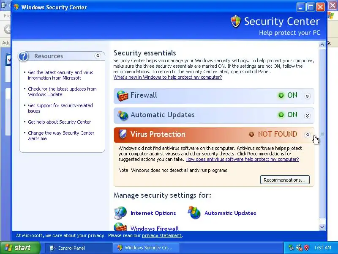This screenshot has width=338, height=254.
Task: Click the title bar shield icon
Action: tap(16, 7)
